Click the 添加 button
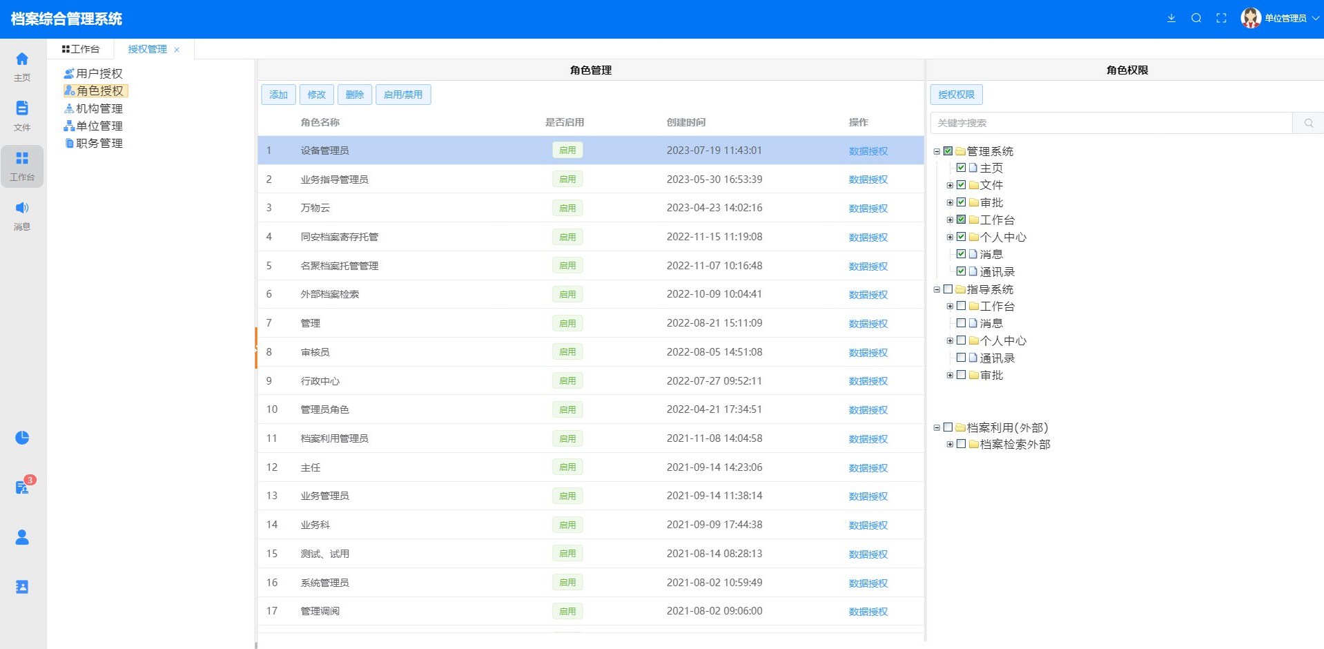Screen dimensions: 1324x649 tap(278, 95)
